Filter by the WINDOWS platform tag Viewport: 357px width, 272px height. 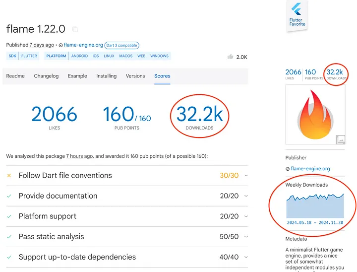(x=159, y=56)
